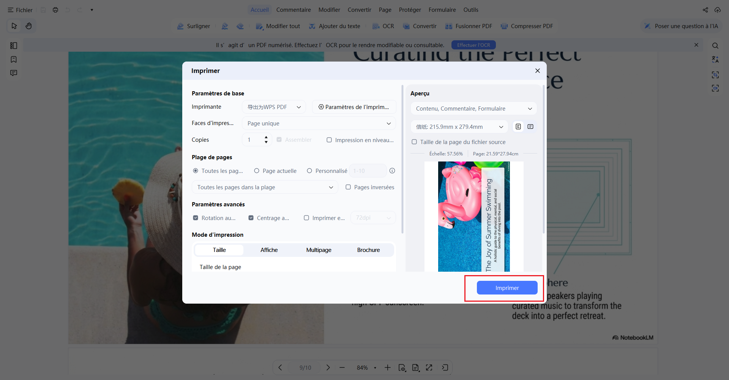729x380 pixels.
Task: Open the 72dpi resolution dropdown
Action: coord(373,218)
